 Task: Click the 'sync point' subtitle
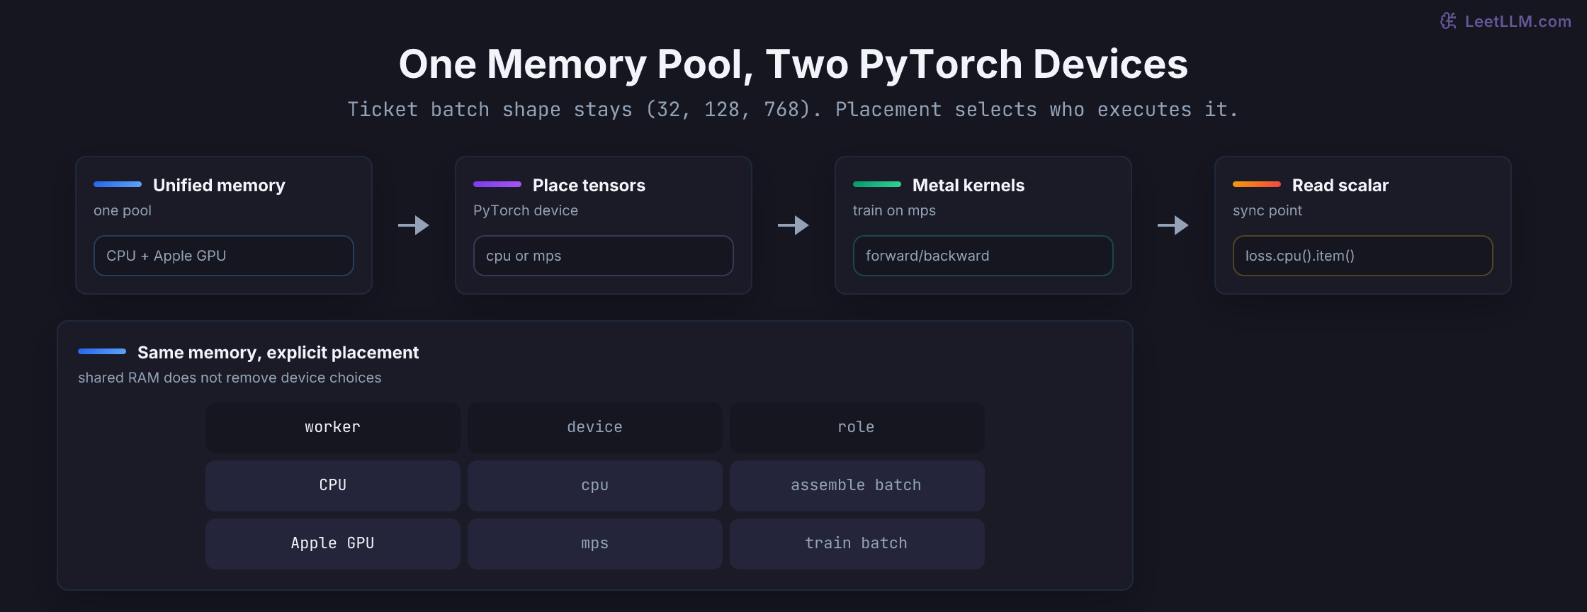pos(1267,210)
